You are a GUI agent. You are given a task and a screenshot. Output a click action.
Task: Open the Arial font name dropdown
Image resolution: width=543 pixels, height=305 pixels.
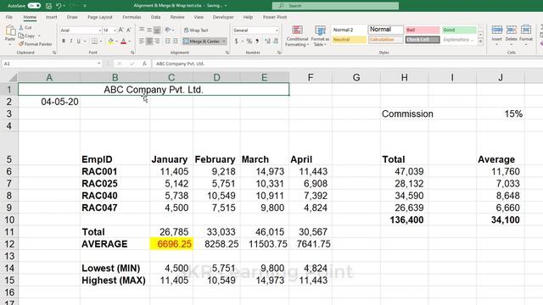(100, 30)
